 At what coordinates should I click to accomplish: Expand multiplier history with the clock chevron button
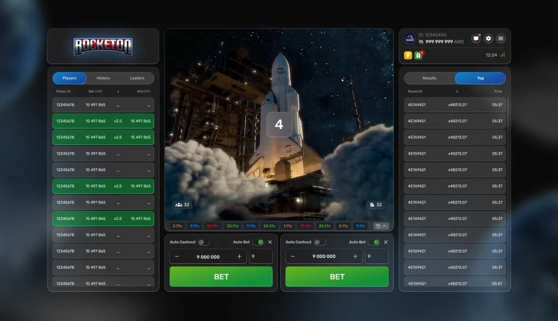(x=381, y=226)
